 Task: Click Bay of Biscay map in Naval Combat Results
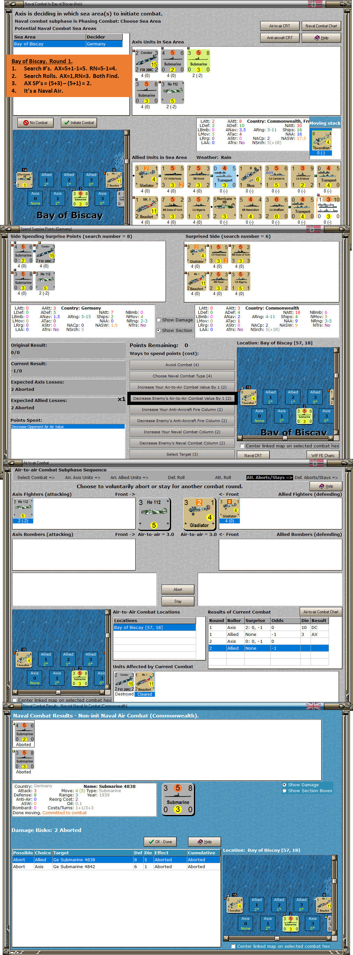pos(277,894)
